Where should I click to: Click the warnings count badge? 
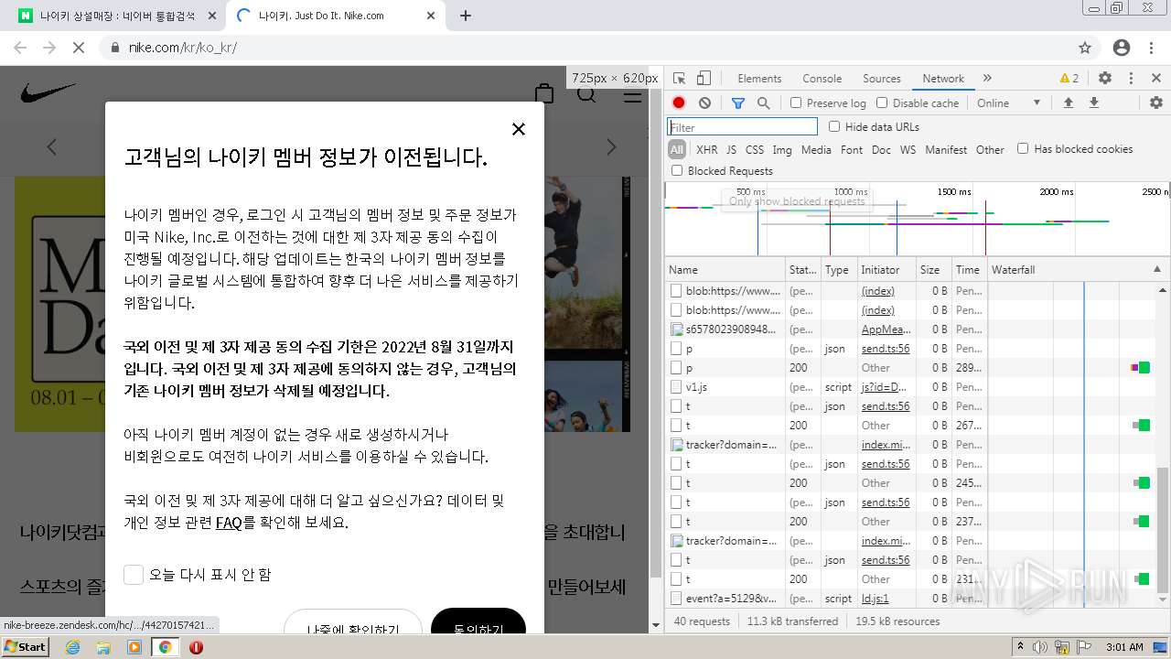[1069, 79]
